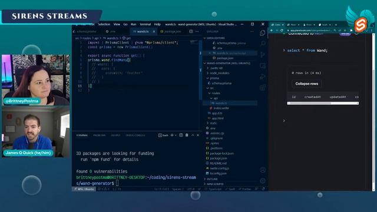Split the editor to the right

tap(191, 31)
